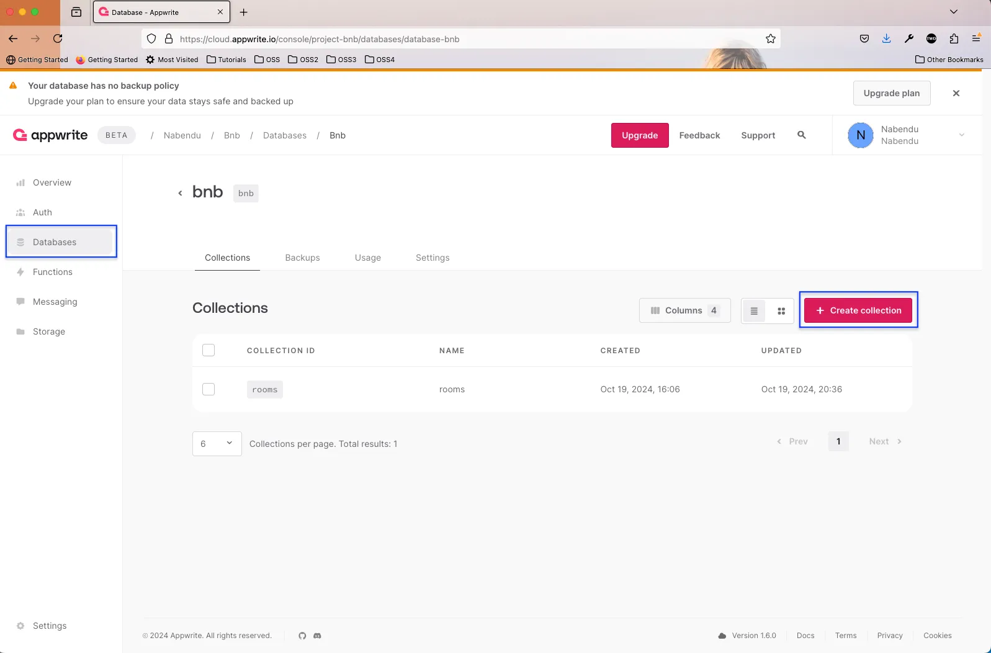Click the padlock site info icon
Viewport: 991px width, 653px height.
coord(168,39)
